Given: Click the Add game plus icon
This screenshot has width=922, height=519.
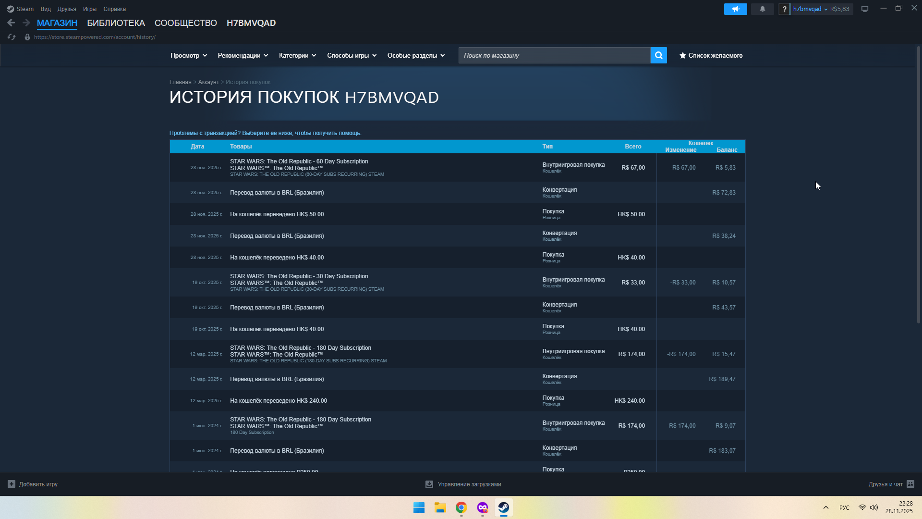Looking at the screenshot, I should coord(12,484).
